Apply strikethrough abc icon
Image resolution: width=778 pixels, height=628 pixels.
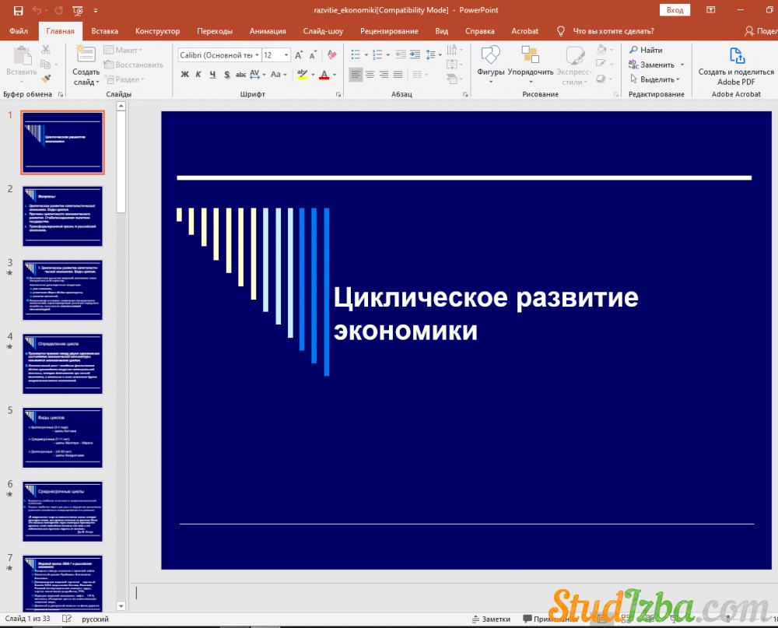coord(240,75)
